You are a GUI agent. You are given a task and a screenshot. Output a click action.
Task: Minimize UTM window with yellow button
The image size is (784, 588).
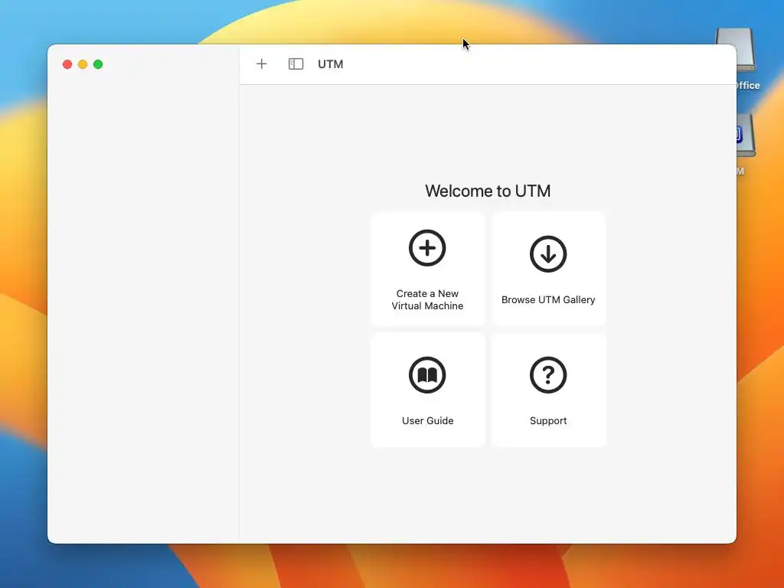pyautogui.click(x=83, y=64)
